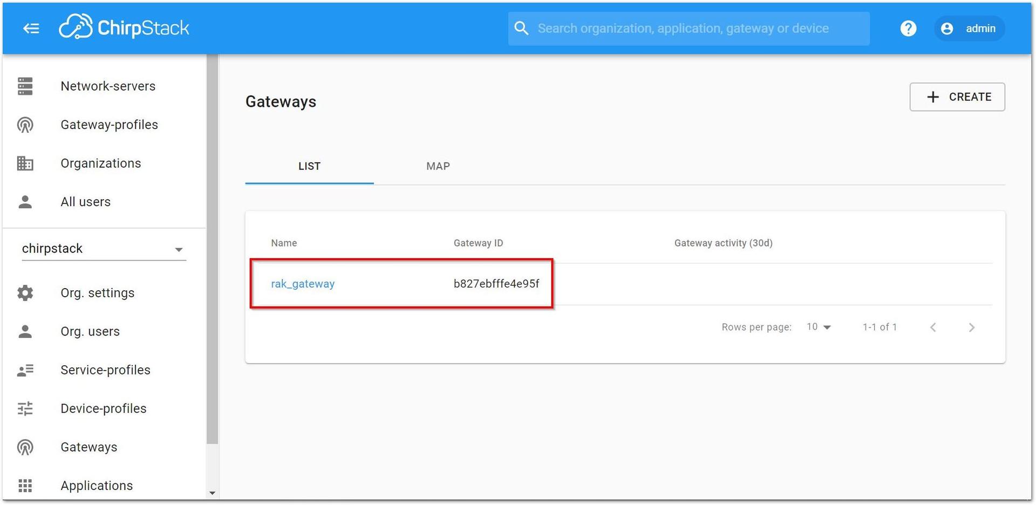Focus the search organization, application, gateway field

pos(689,29)
